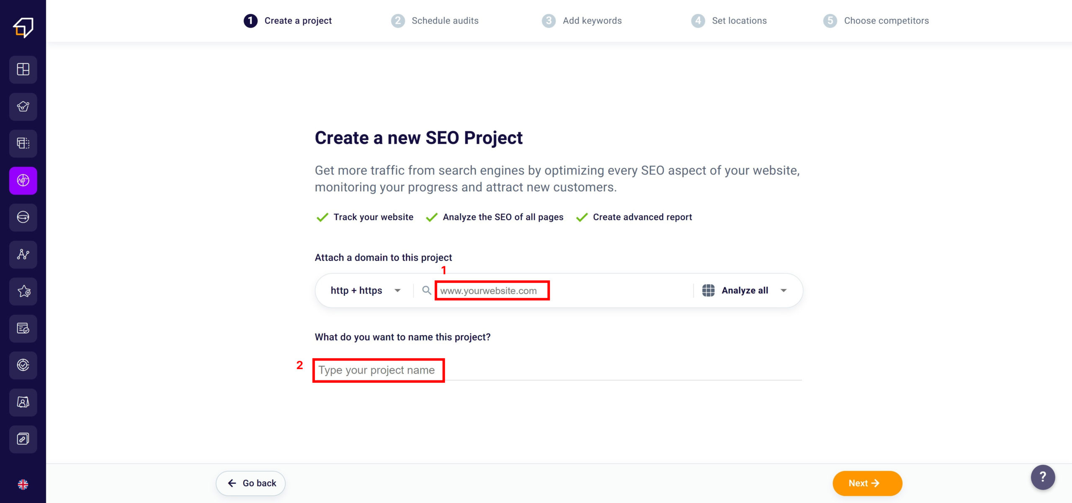Expand the Analyze all dropdown arrow

click(x=783, y=290)
